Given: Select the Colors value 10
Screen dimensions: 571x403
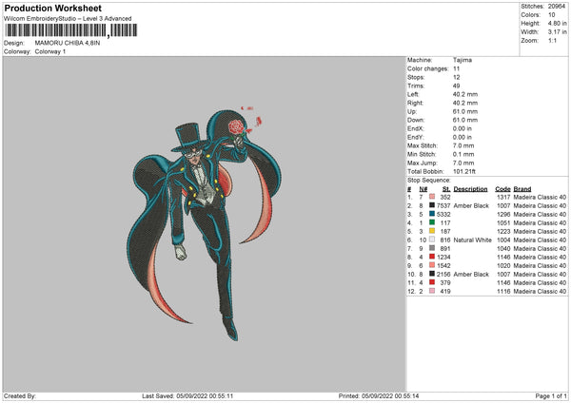Looking at the screenshot, I should [552, 15].
